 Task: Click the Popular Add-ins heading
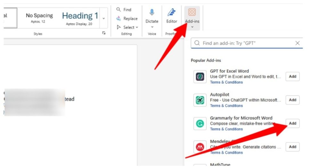(206, 60)
